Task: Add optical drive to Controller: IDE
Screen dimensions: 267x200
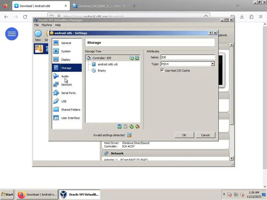Action: pyautogui.click(x=132, y=58)
